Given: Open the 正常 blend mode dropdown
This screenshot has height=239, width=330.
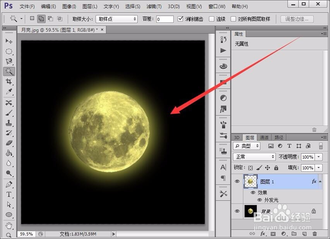Looking at the screenshot, I should click(254, 157).
